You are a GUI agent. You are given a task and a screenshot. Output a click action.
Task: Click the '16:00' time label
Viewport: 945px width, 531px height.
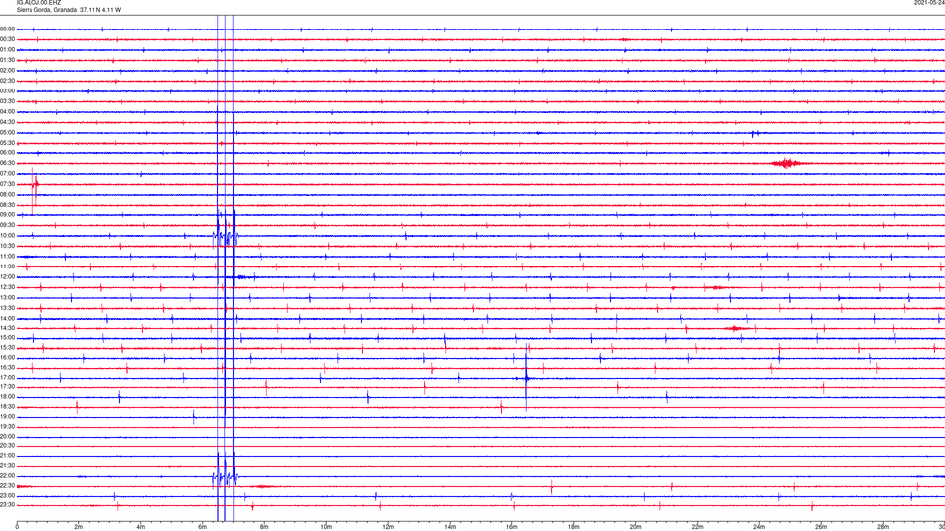pos(7,358)
